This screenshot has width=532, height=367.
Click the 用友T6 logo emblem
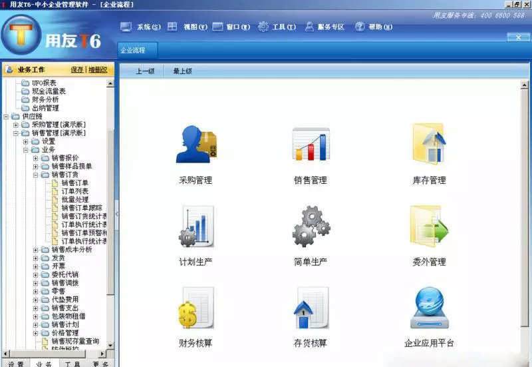click(21, 36)
